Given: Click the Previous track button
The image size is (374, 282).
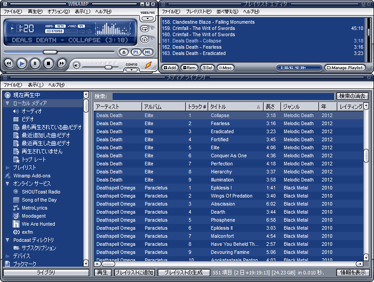Looking at the screenshot, I should [x=8, y=63].
